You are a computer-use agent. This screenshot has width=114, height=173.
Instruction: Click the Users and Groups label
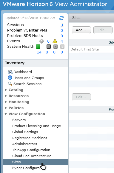(x=29, y=78)
